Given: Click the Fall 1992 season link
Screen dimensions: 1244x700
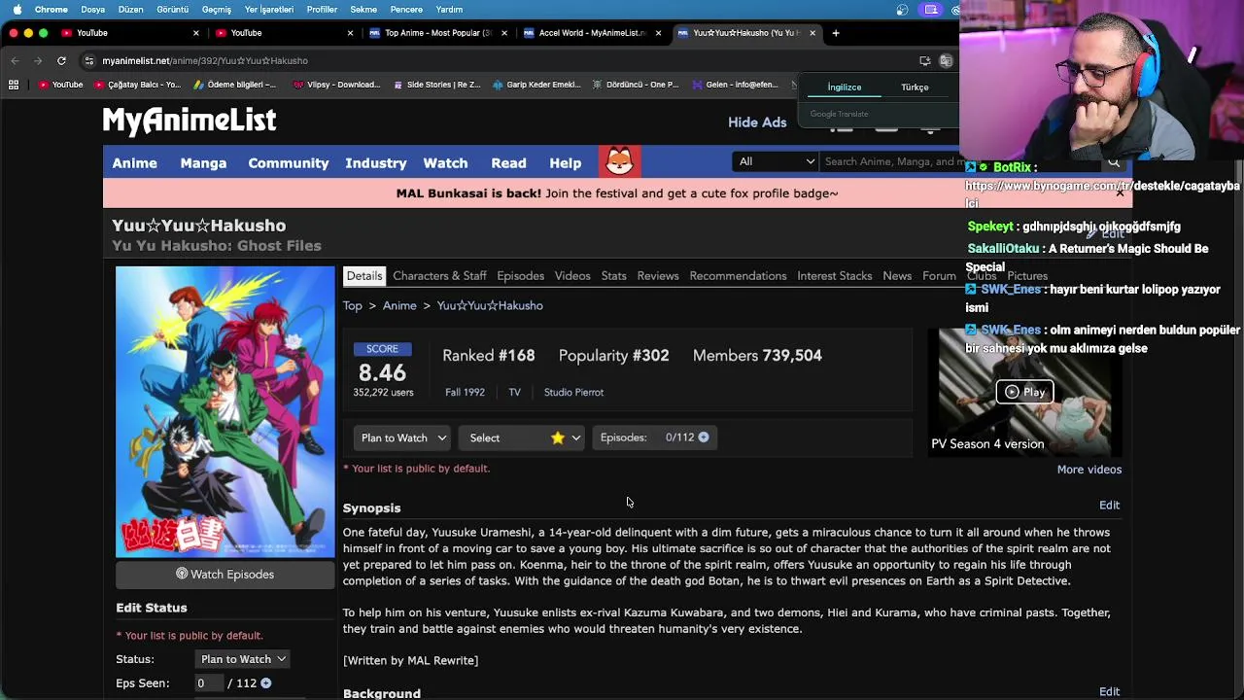Looking at the screenshot, I should click(465, 393).
